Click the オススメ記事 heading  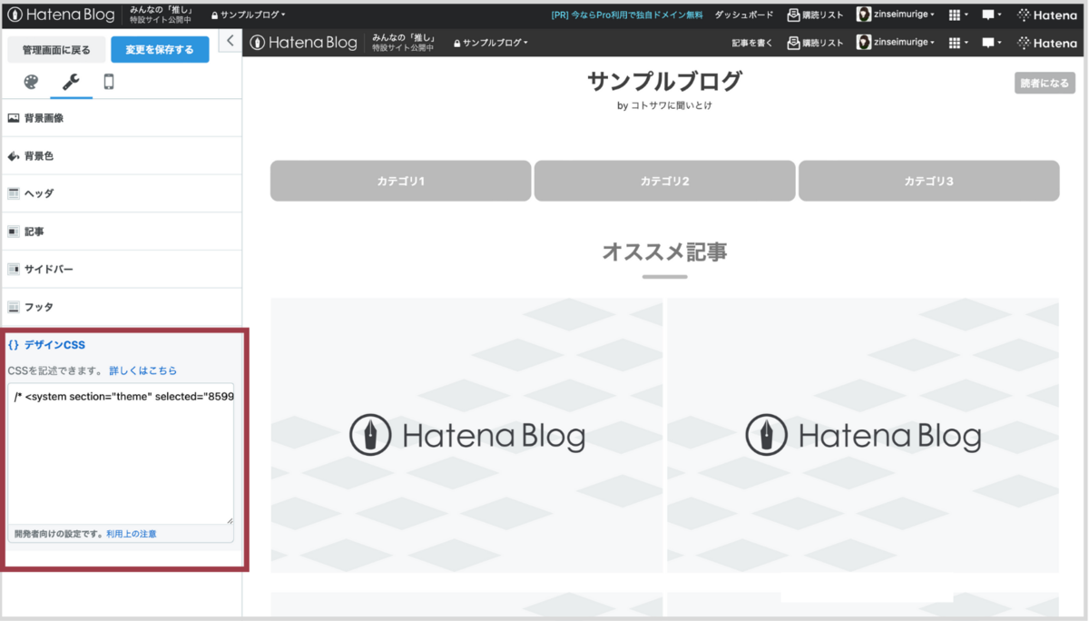[664, 251]
